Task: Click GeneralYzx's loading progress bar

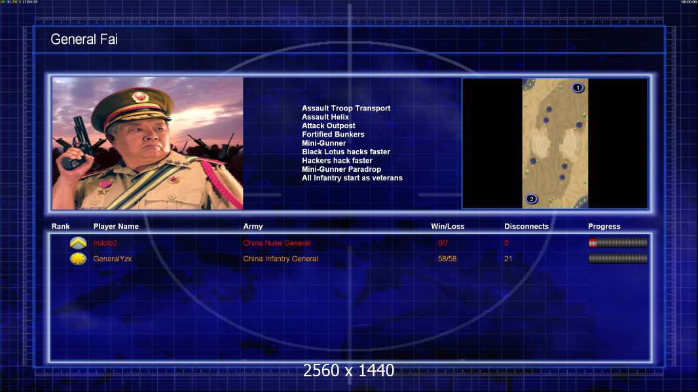Action: coord(618,258)
